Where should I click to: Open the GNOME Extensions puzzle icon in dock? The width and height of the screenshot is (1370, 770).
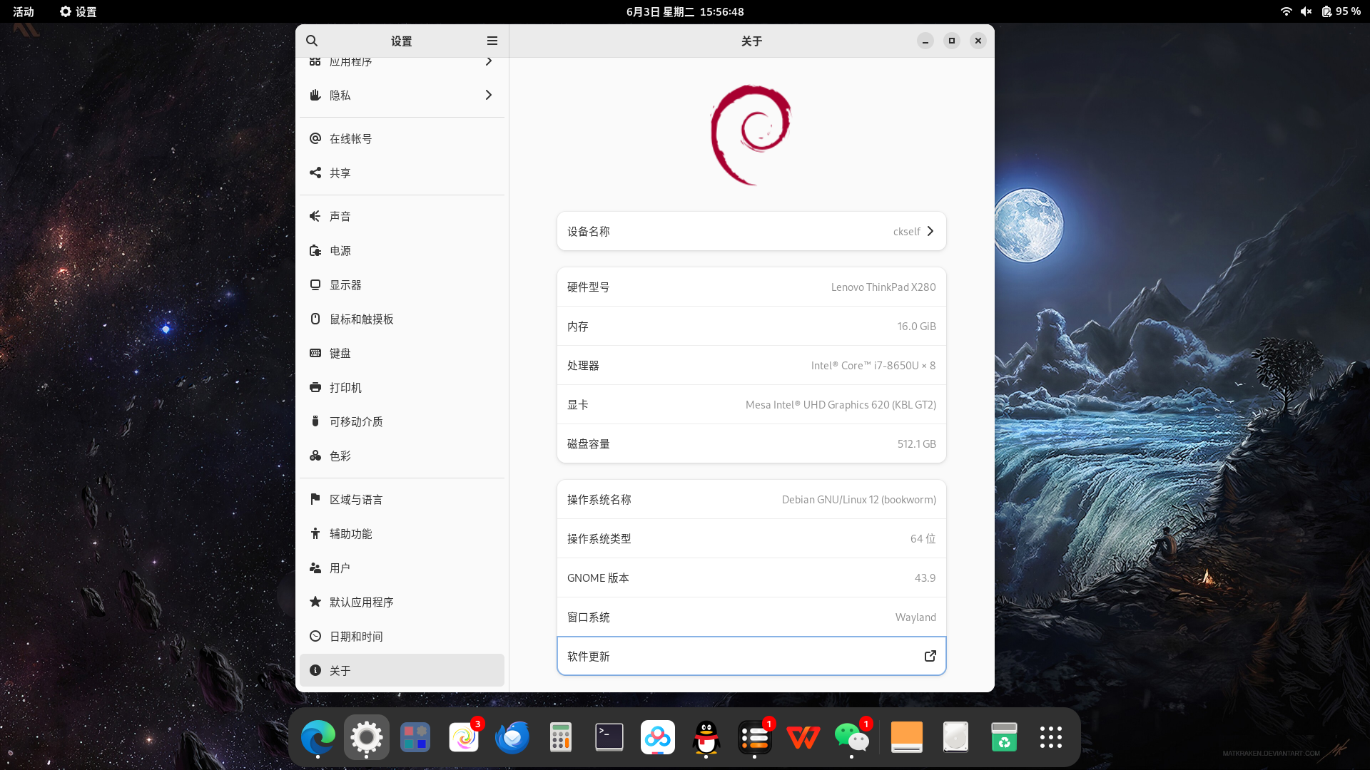[x=415, y=737]
